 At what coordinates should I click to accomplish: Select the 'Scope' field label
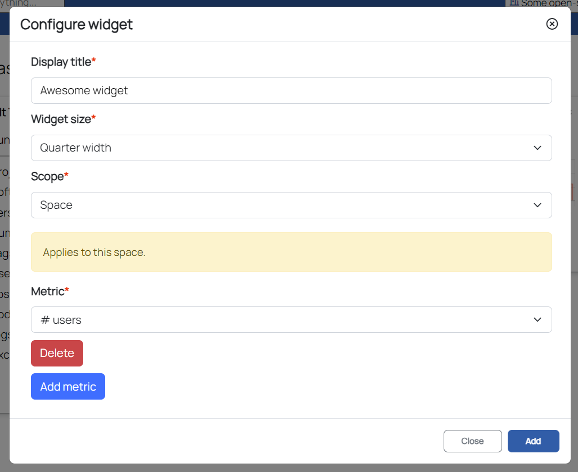tap(47, 176)
